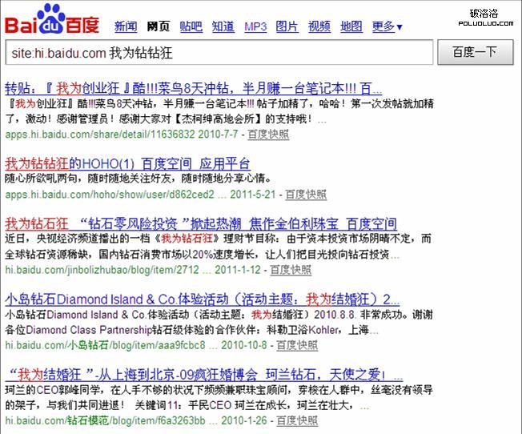Select the MP3 search tab
522x434 pixels.
[255, 26]
